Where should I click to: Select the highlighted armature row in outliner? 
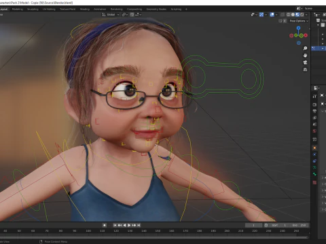point(319,48)
